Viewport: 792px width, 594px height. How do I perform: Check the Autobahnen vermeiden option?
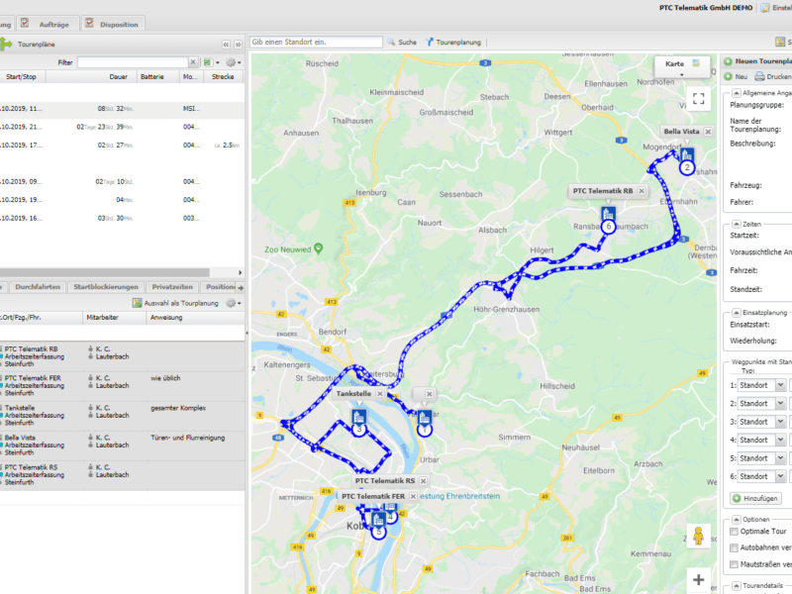point(735,547)
